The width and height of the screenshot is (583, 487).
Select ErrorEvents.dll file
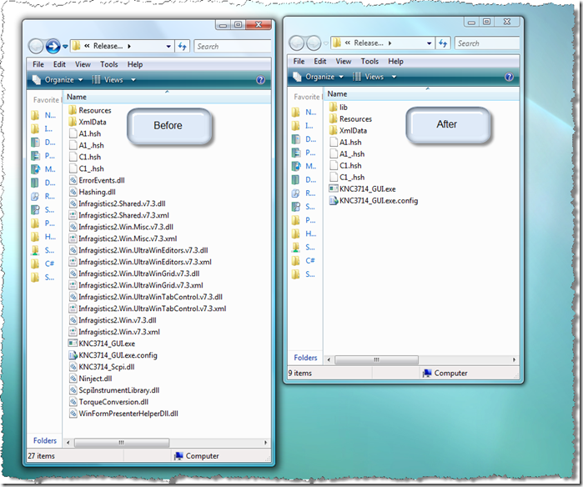coord(97,180)
